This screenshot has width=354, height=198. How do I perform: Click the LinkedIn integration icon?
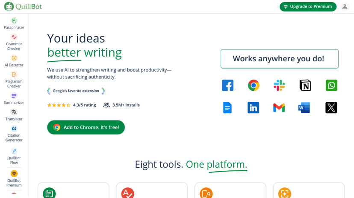tap(253, 107)
